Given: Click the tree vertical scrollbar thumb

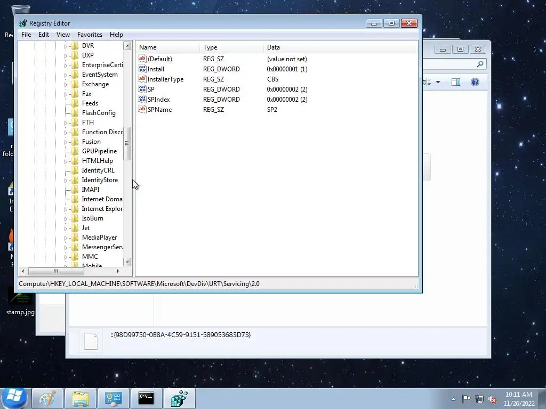Looking at the screenshot, I should (x=127, y=143).
